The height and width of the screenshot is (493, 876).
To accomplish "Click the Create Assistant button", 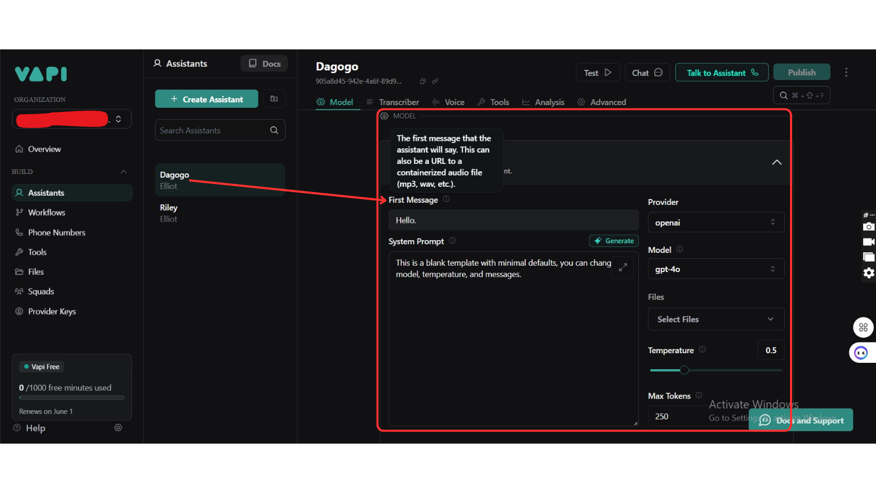I will pos(206,99).
